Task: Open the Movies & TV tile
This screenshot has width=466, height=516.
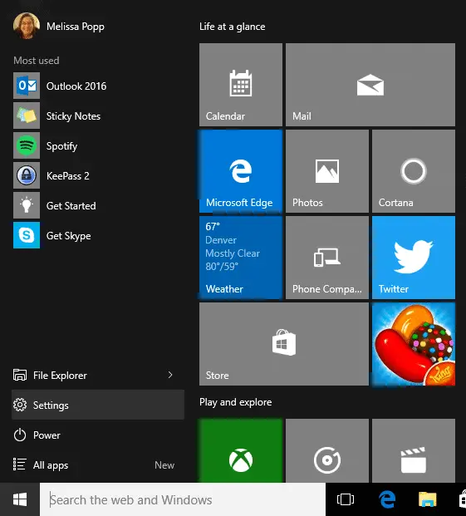Action: (x=414, y=451)
